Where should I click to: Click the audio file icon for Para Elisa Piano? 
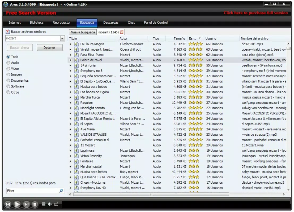tap(76, 55)
